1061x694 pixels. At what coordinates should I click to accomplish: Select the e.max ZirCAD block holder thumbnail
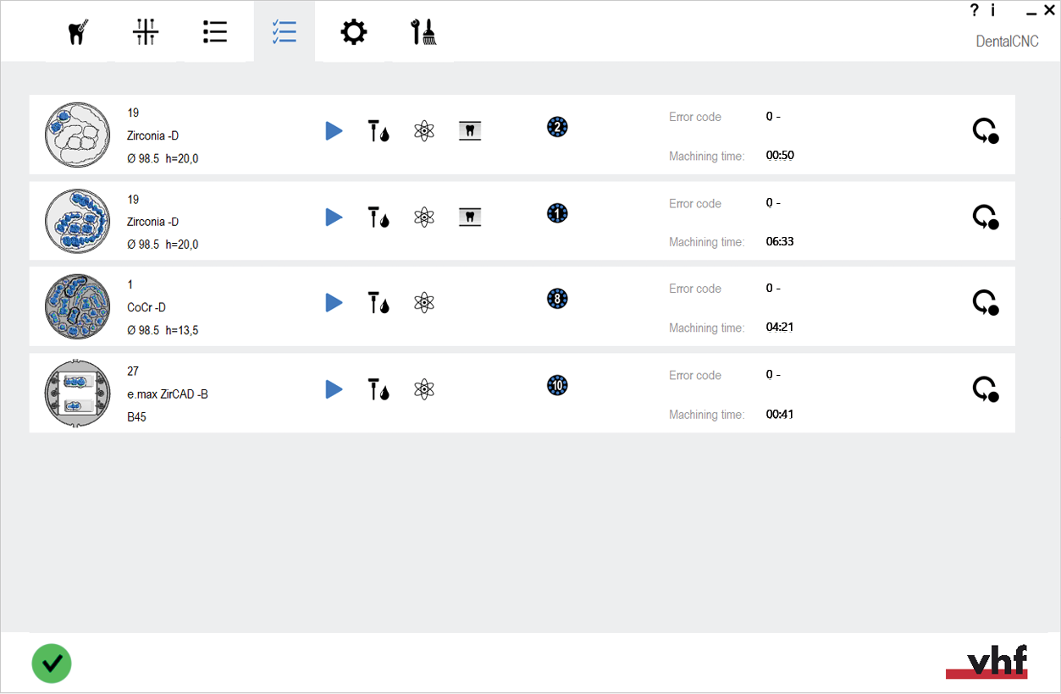pos(77,394)
